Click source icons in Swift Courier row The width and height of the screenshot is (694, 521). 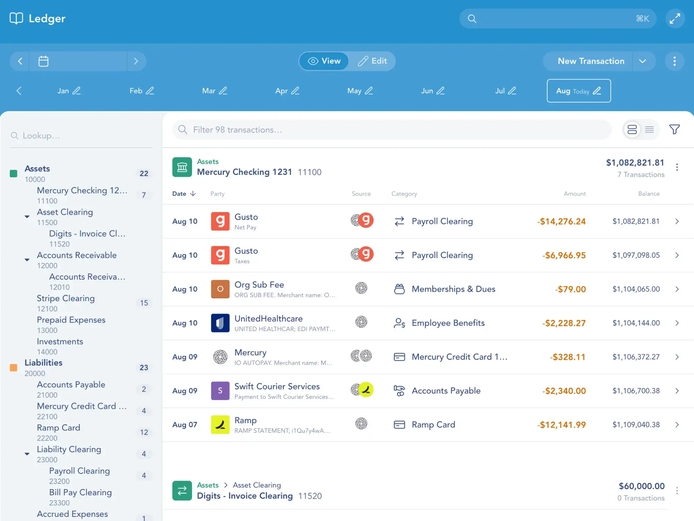[362, 390]
